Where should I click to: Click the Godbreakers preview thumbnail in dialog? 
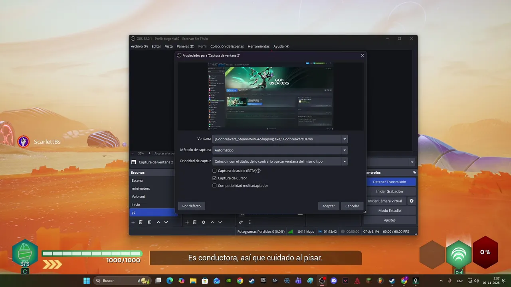[270, 96]
